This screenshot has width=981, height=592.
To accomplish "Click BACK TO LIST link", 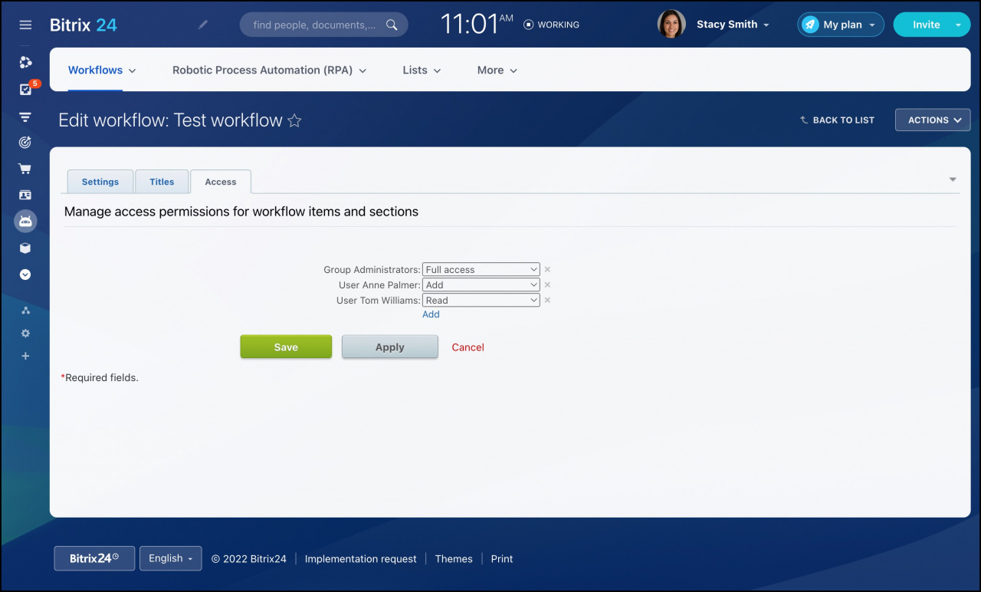I will click(837, 120).
